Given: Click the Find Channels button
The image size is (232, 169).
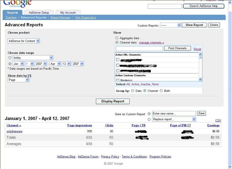Looking at the screenshot, I should coord(177,48).
